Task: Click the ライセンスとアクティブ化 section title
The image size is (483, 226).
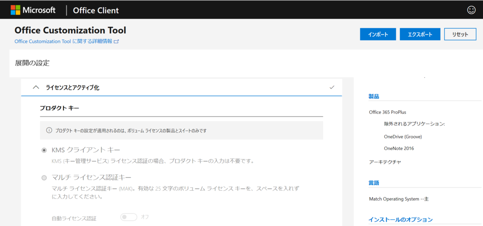Action: 72,88
